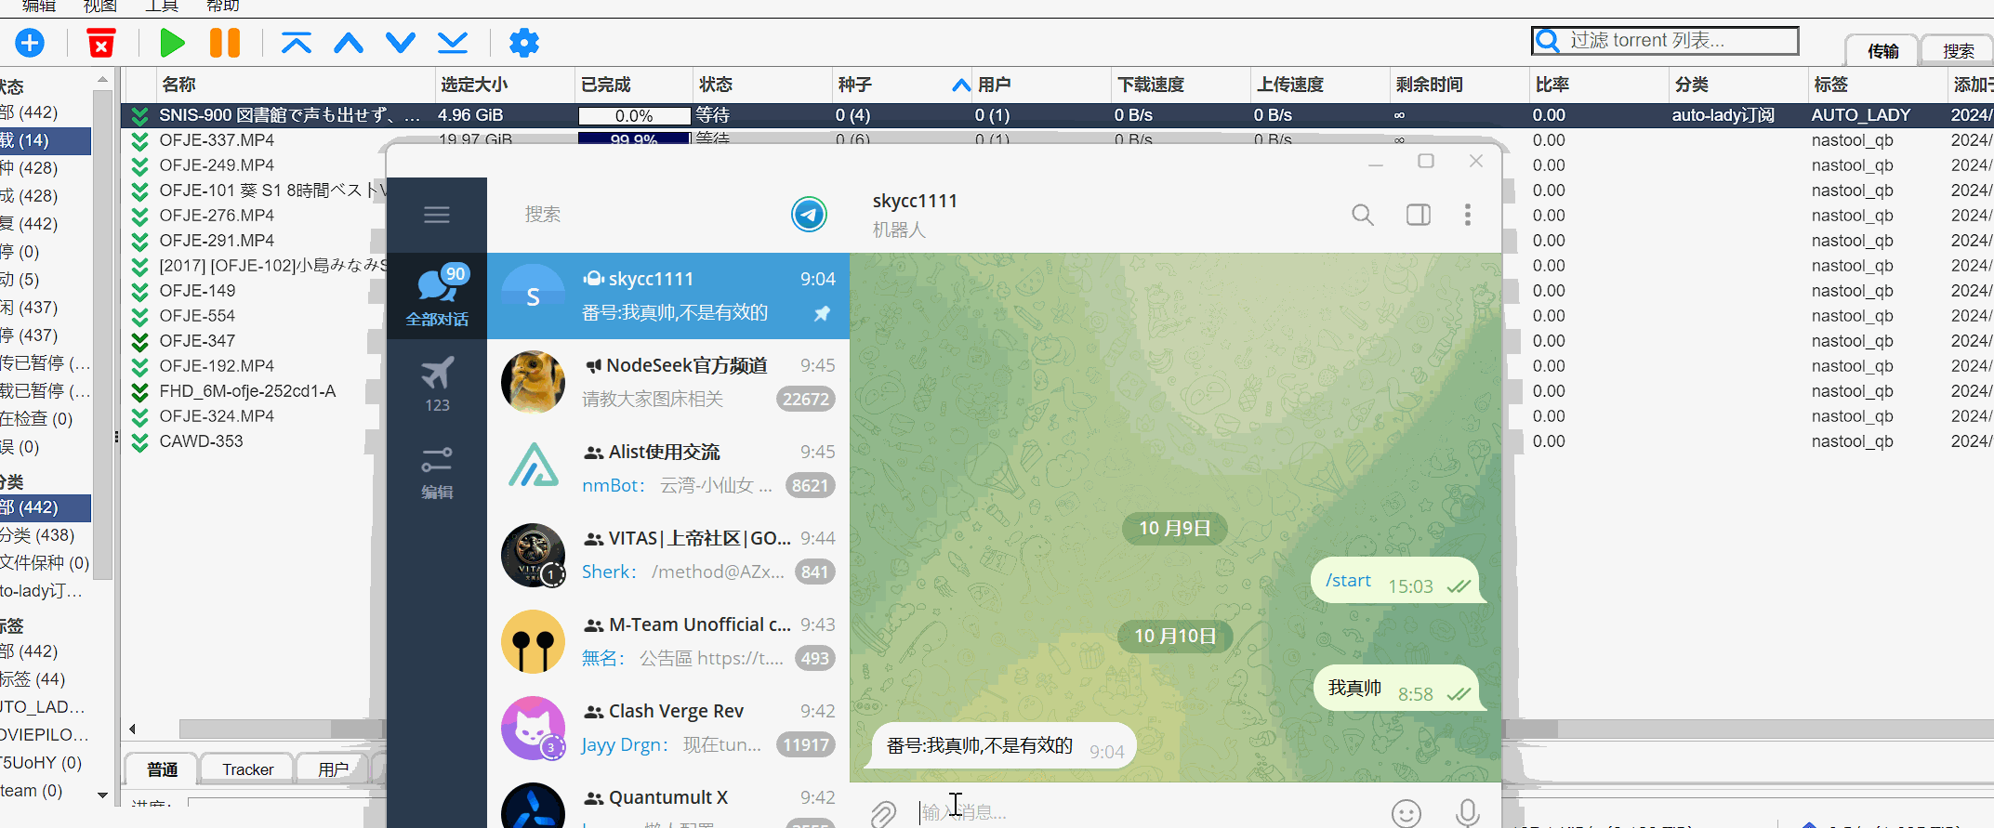This screenshot has height=828, width=1994.
Task: Click the orange pause torrent icon
Action: click(x=224, y=43)
